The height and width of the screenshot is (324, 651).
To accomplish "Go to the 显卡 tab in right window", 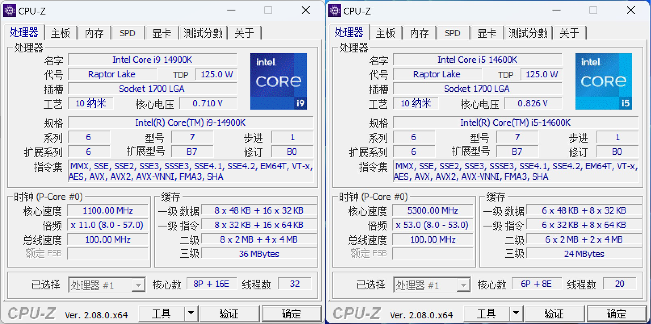I will pyautogui.click(x=487, y=33).
